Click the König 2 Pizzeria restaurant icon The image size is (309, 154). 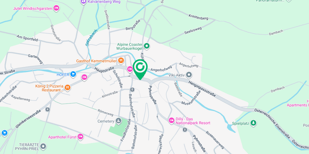pos(68,87)
